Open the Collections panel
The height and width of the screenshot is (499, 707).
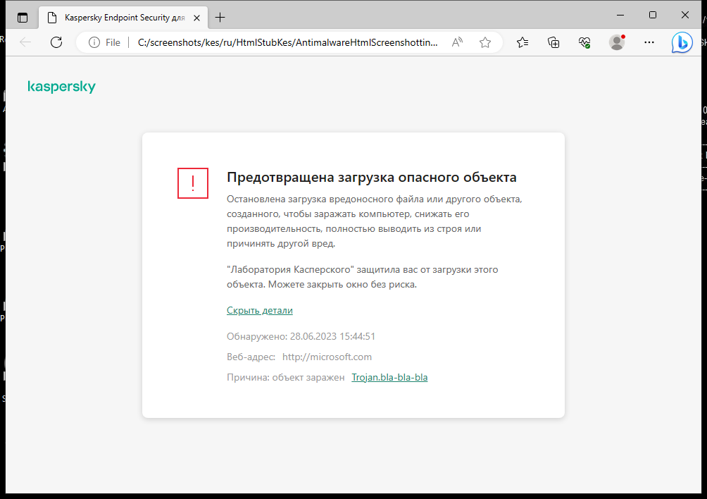point(553,42)
